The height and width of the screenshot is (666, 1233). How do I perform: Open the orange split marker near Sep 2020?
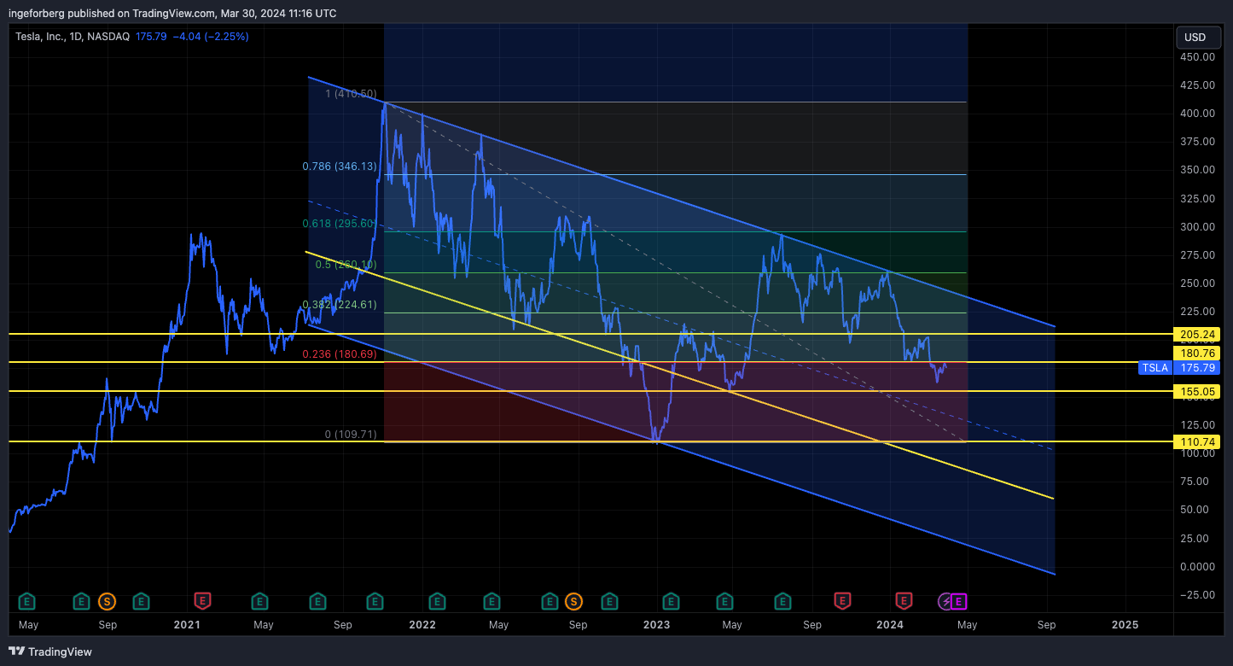[x=107, y=601]
